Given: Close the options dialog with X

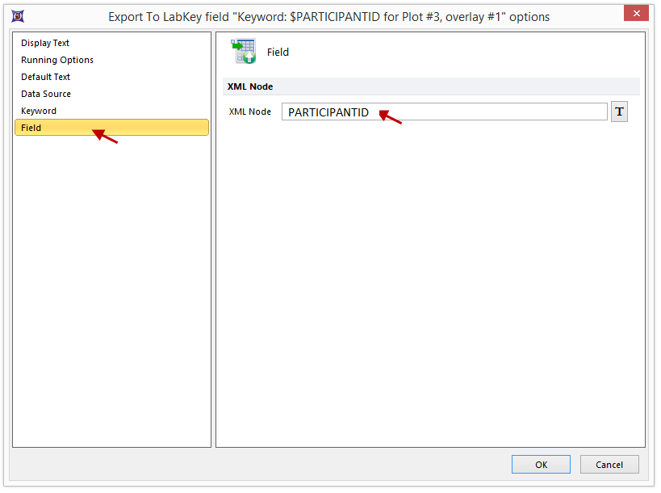Looking at the screenshot, I should click(x=636, y=13).
